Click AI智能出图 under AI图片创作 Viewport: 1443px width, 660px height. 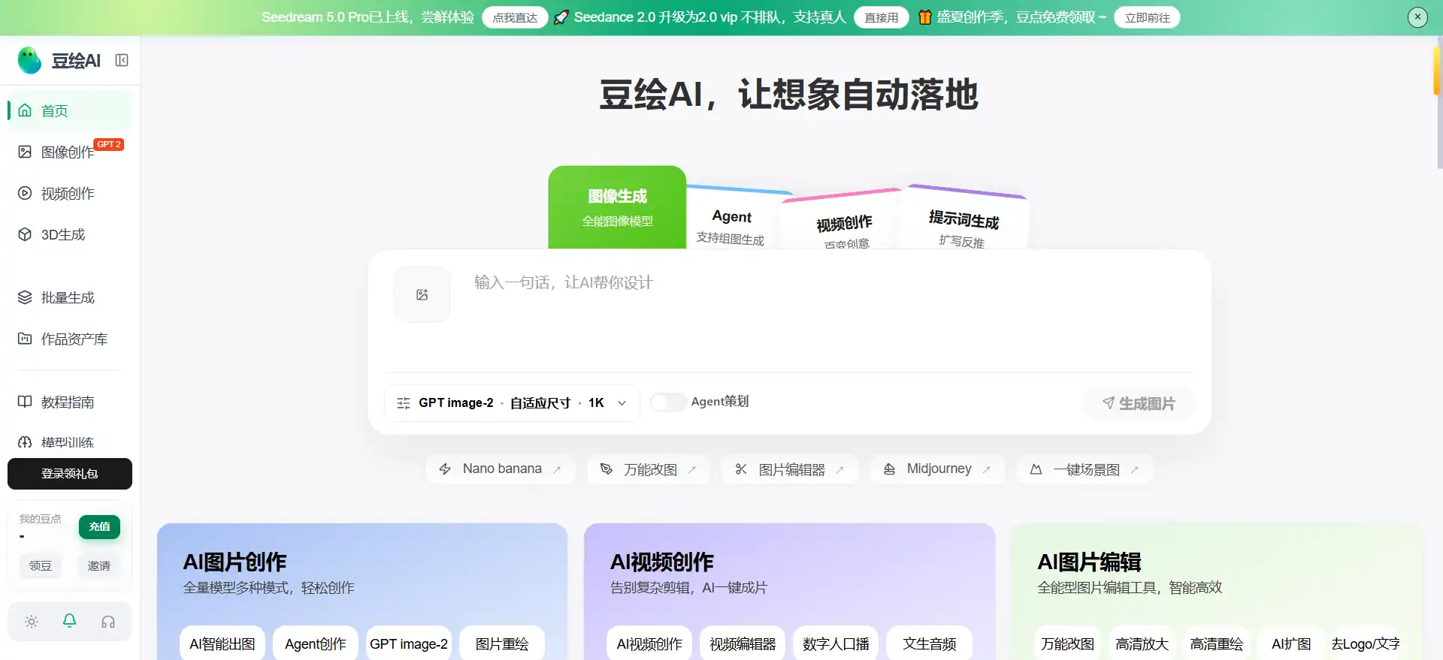[x=222, y=643]
